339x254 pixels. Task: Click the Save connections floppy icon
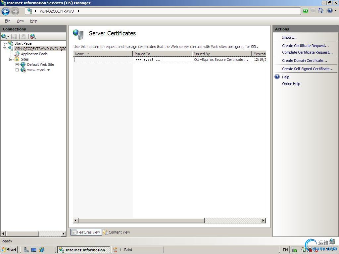(x=14, y=36)
